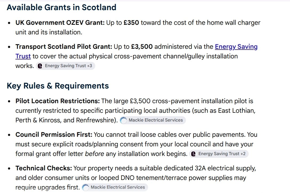
Task: Expand the '+3' sources counter
Action: click(x=90, y=66)
